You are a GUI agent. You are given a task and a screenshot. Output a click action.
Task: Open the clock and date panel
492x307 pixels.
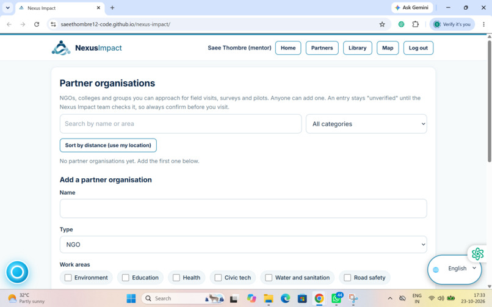point(473,298)
